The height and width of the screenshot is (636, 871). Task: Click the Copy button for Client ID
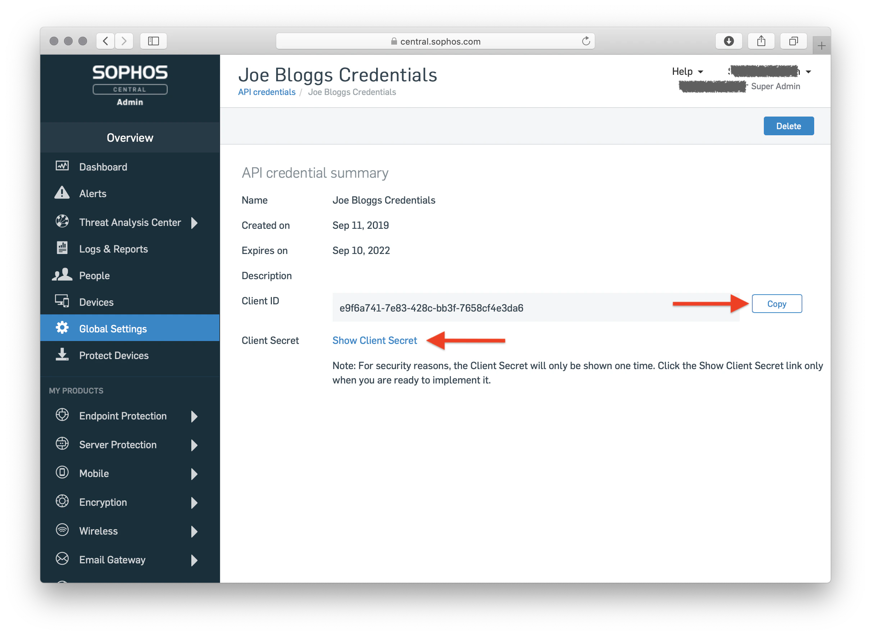pyautogui.click(x=776, y=304)
